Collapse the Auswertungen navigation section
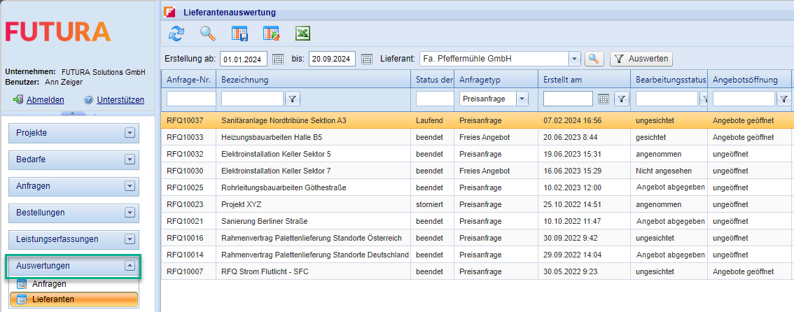794x312 pixels. (x=130, y=266)
